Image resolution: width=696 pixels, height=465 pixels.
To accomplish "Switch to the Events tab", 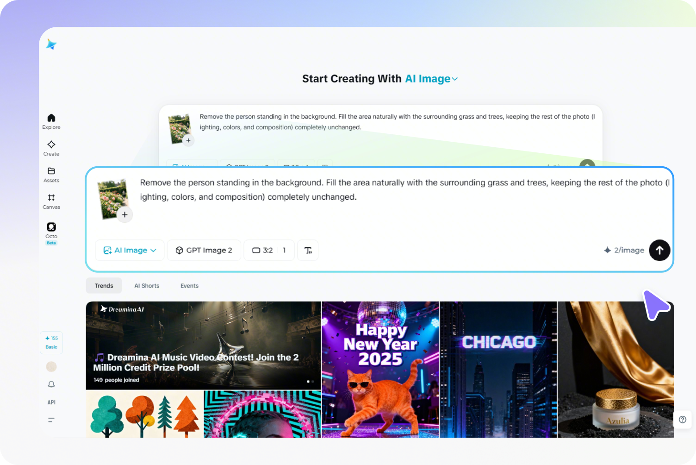I will 189,286.
